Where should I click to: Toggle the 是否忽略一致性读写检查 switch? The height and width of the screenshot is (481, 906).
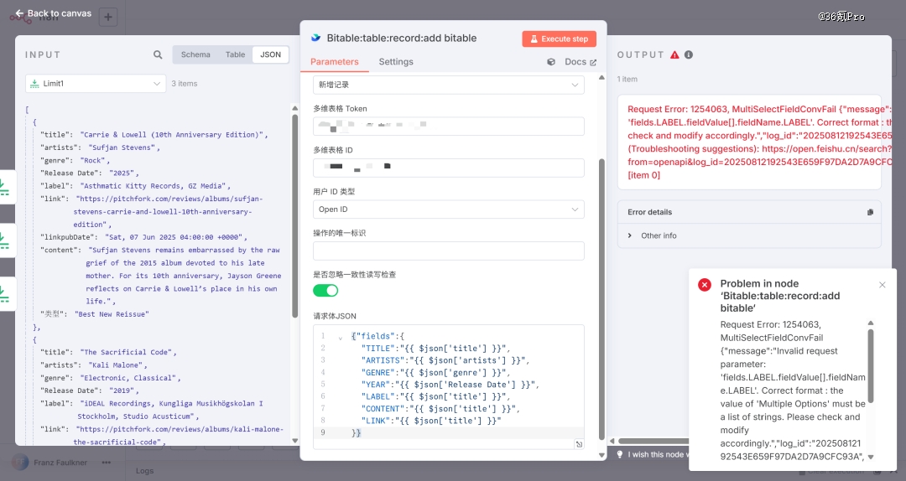(325, 291)
